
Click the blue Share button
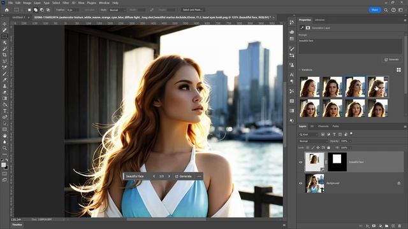[x=375, y=10]
